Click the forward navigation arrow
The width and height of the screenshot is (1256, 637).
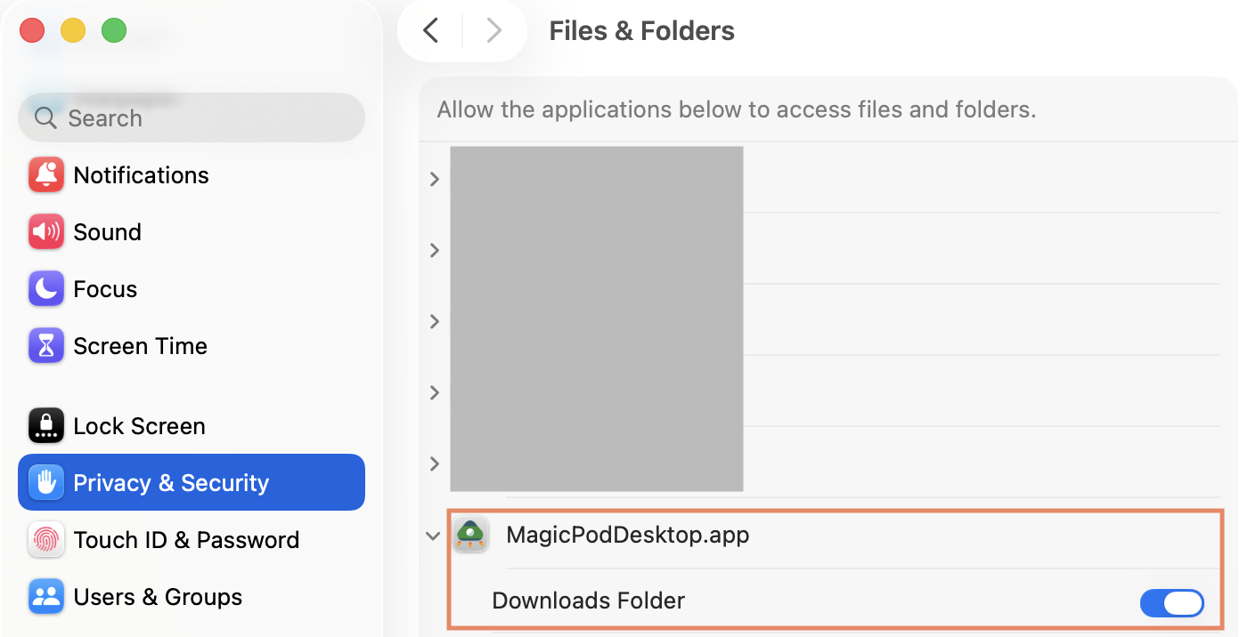pyautogui.click(x=493, y=30)
